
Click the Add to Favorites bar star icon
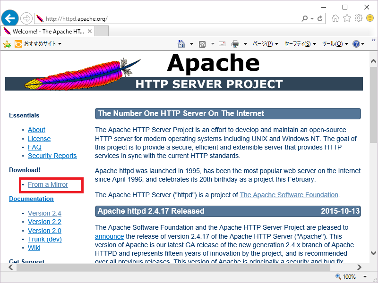tap(7, 44)
